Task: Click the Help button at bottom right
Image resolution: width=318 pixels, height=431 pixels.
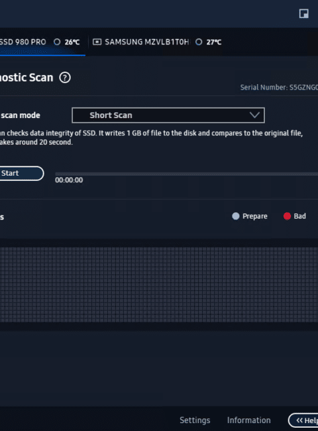Action: tap(303, 420)
